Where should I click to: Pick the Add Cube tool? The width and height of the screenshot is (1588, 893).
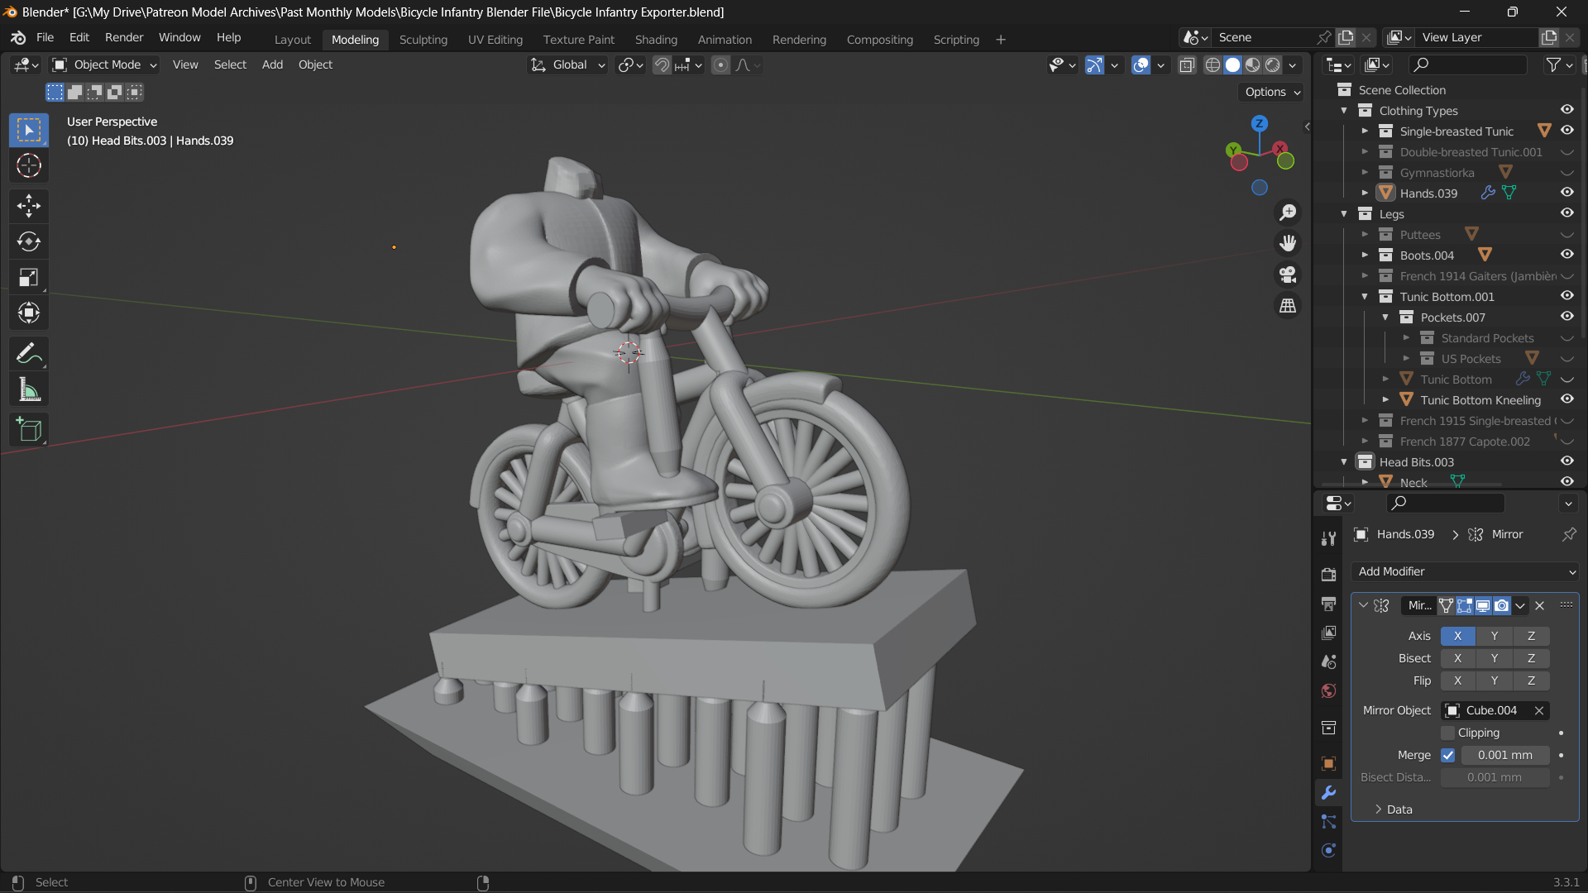click(x=28, y=429)
